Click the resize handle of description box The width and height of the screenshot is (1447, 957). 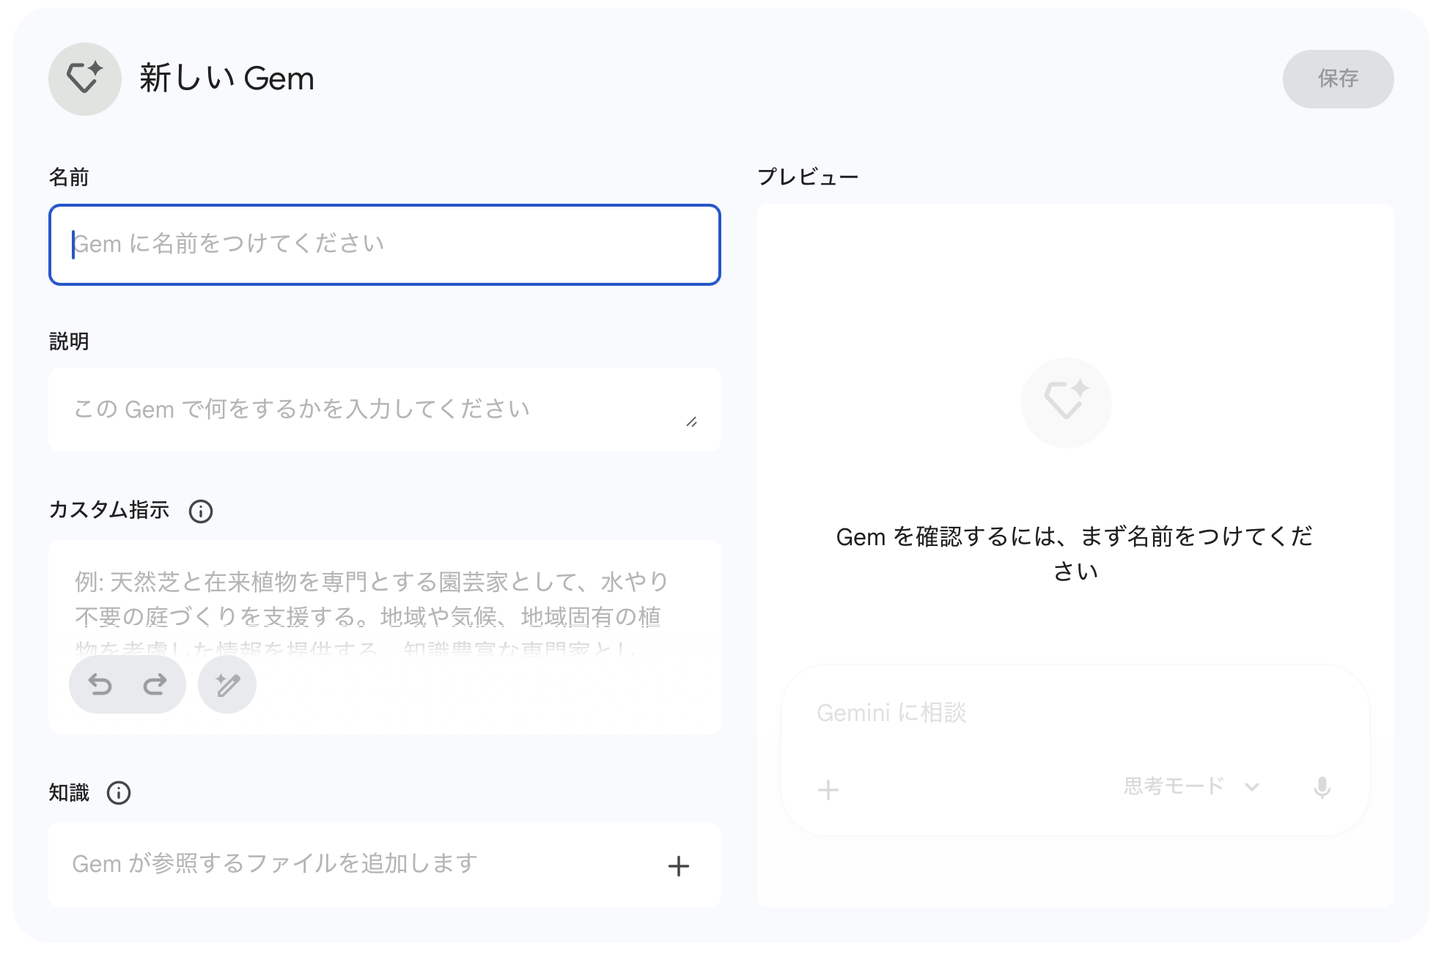coord(691,422)
